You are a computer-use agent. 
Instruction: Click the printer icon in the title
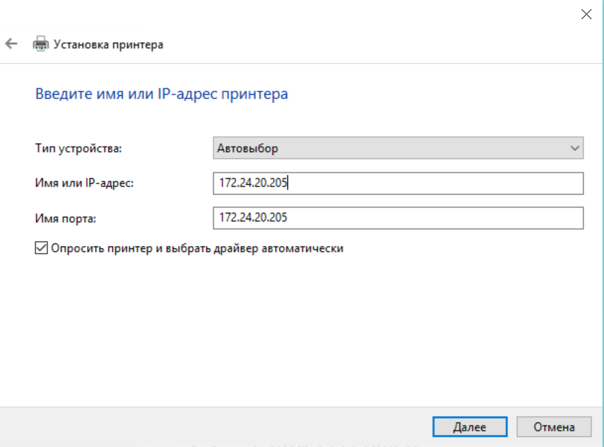(x=41, y=45)
